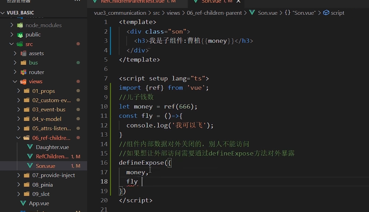Expand the 05_attrs-listen... folder chevron
This screenshot has width=369, height=212.
pyautogui.click(x=19, y=128)
